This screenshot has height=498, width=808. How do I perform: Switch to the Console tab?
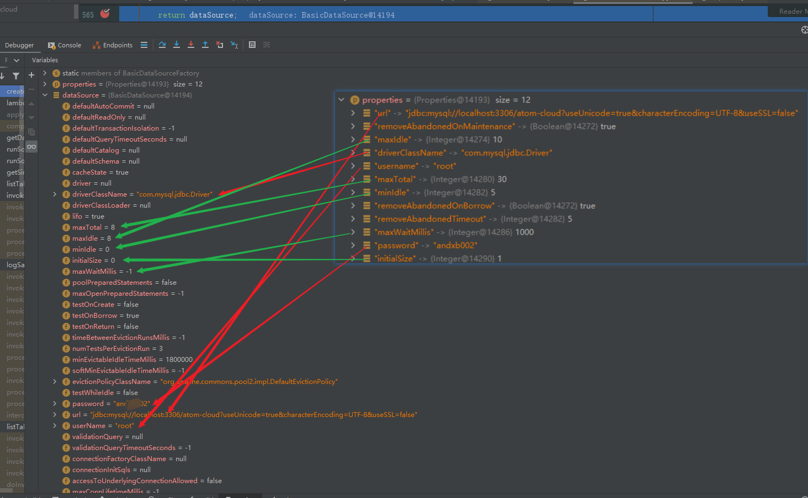tap(65, 45)
